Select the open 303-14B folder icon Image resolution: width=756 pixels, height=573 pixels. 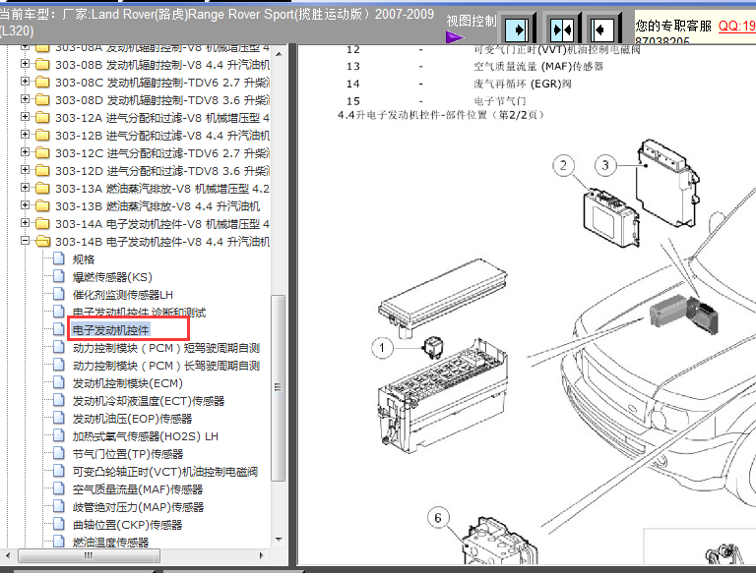pyautogui.click(x=42, y=241)
